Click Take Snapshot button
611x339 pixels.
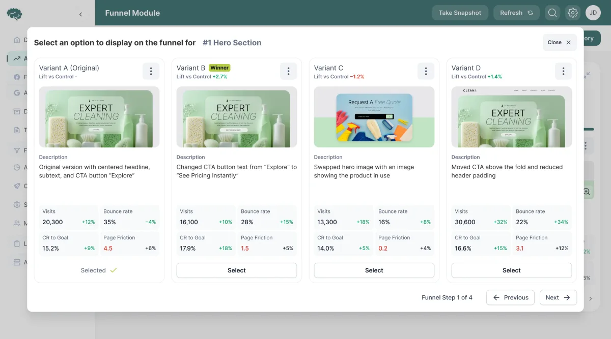460,13
